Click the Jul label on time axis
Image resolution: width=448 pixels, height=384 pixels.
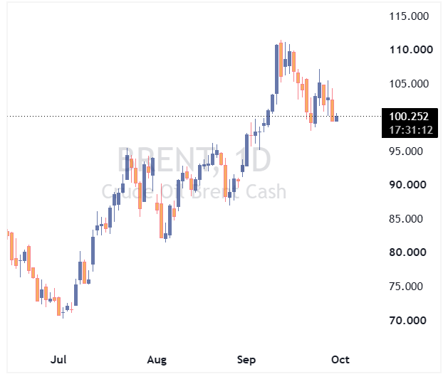[x=58, y=359]
